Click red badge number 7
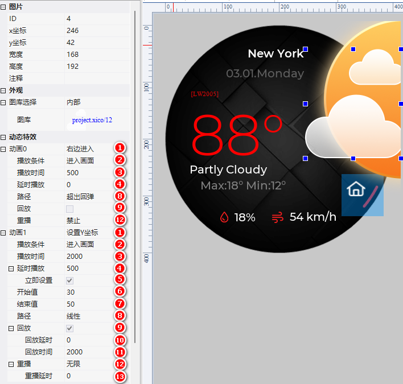The width and height of the screenshot is (403, 384). tap(120, 304)
